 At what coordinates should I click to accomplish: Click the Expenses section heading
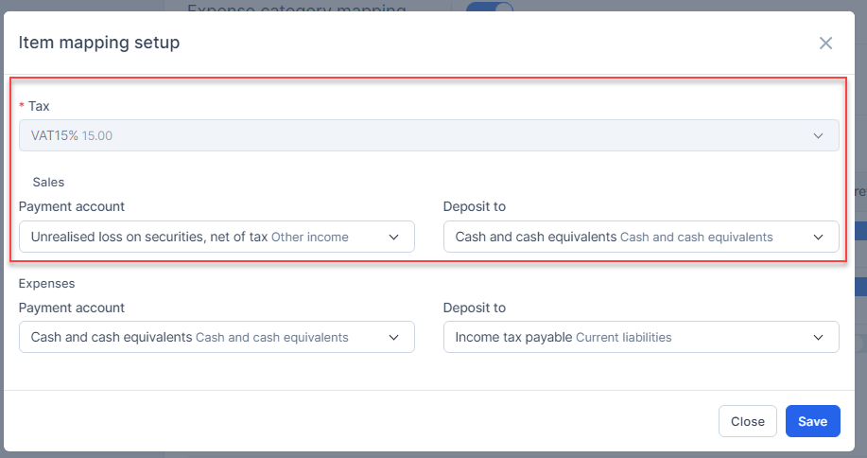(46, 282)
